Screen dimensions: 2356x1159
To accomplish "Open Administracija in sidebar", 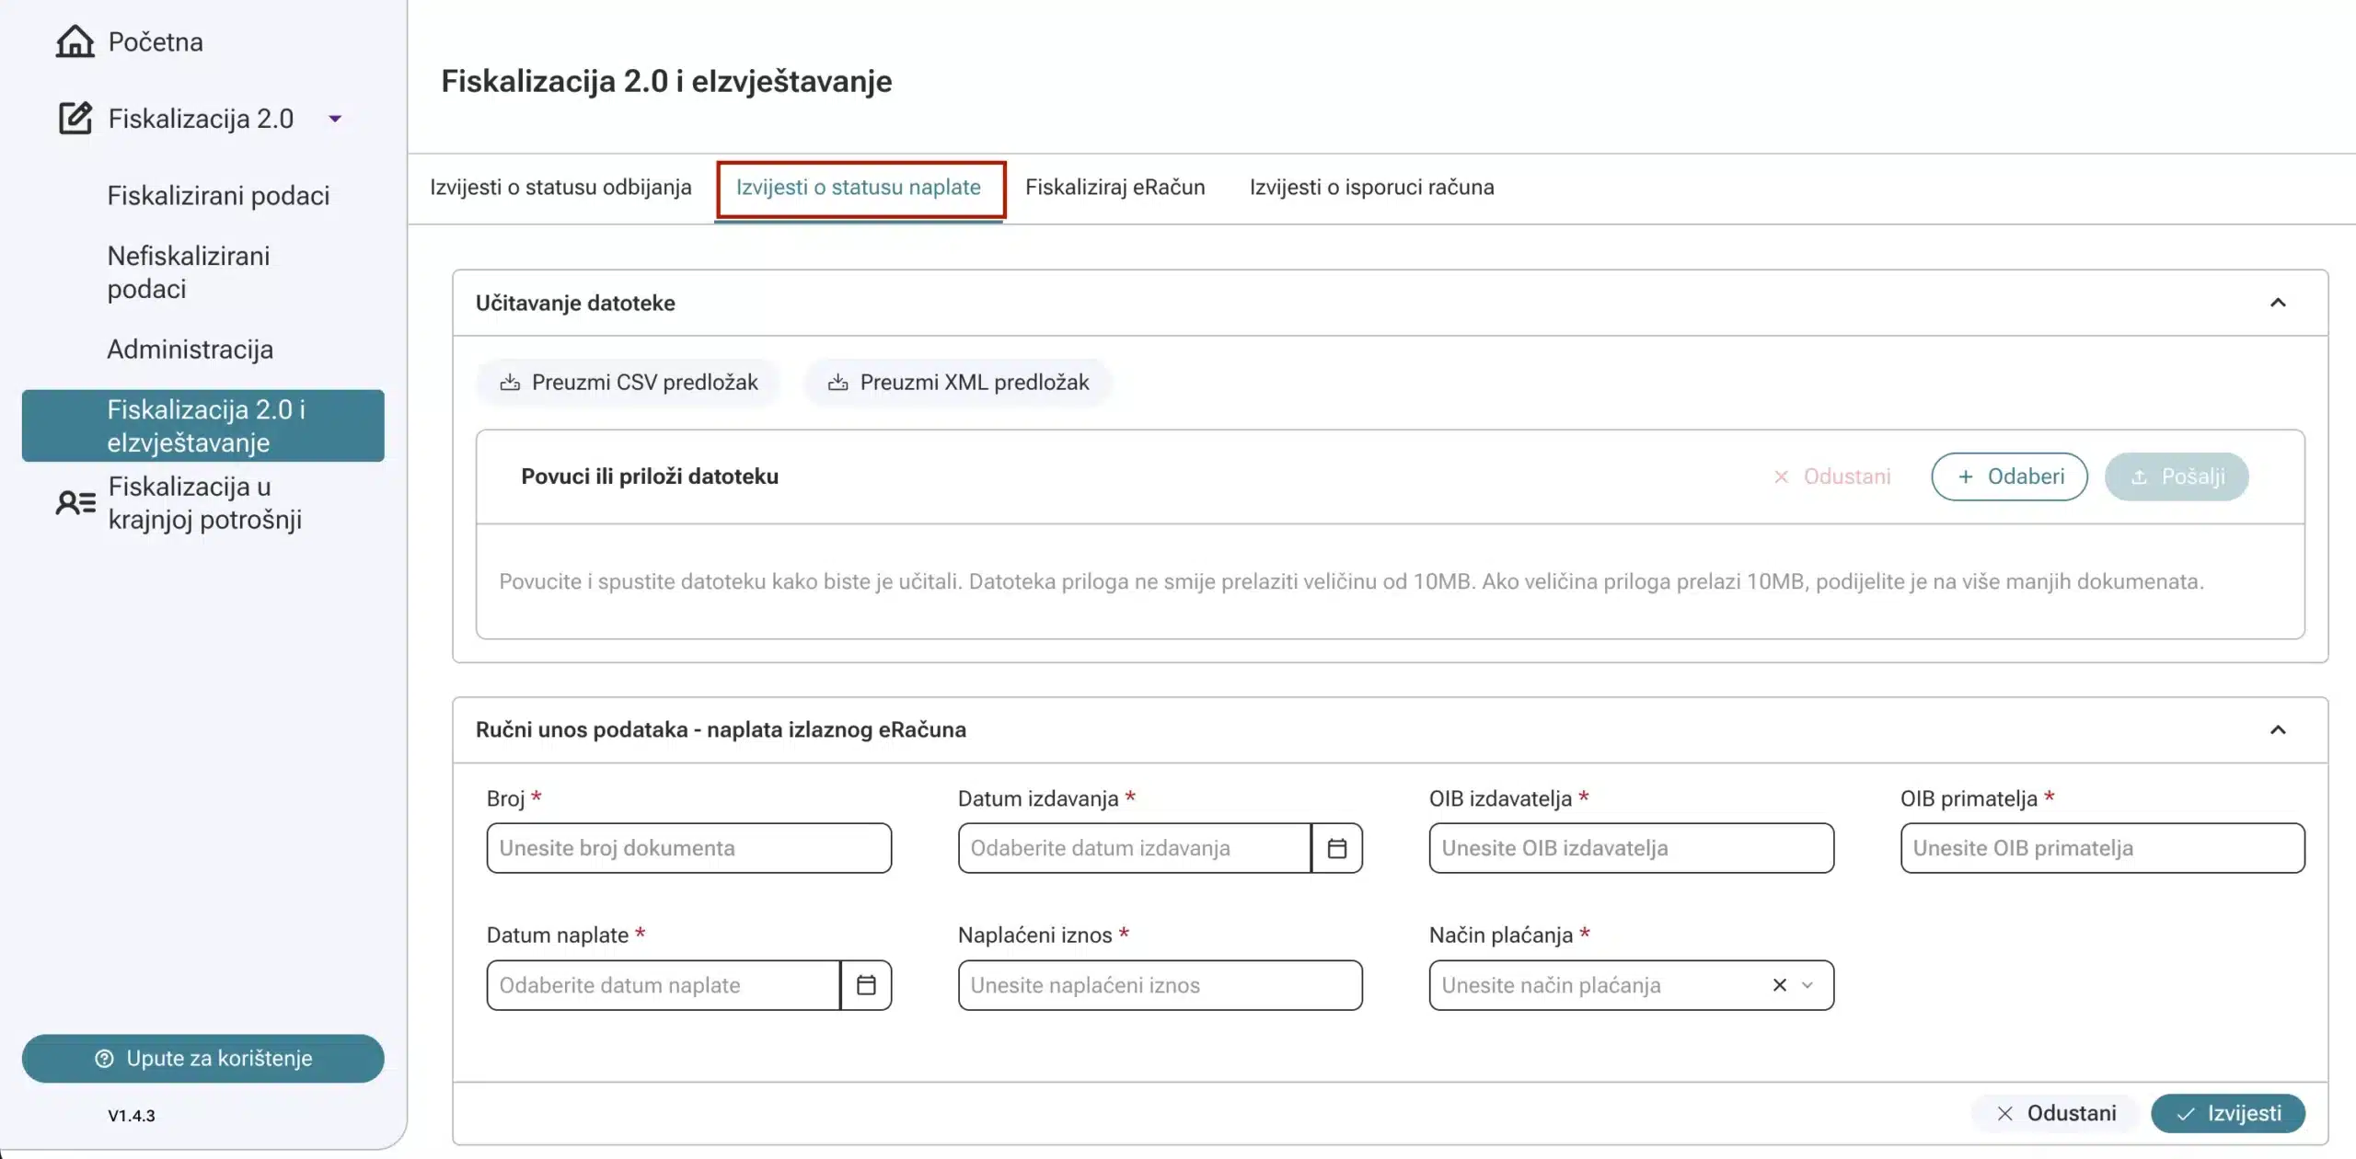I will [x=191, y=350].
